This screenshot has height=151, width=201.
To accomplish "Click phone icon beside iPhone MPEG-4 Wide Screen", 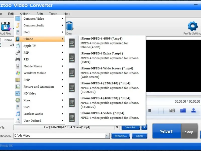I will point(72,73).
